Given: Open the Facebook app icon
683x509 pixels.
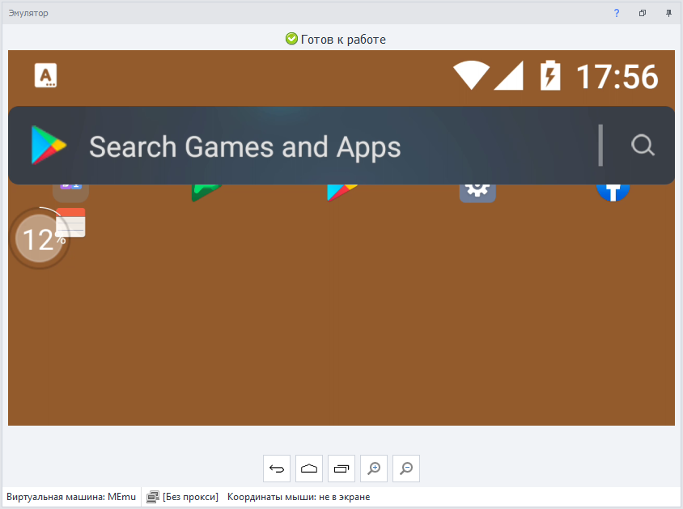Looking at the screenshot, I should click(x=613, y=192).
